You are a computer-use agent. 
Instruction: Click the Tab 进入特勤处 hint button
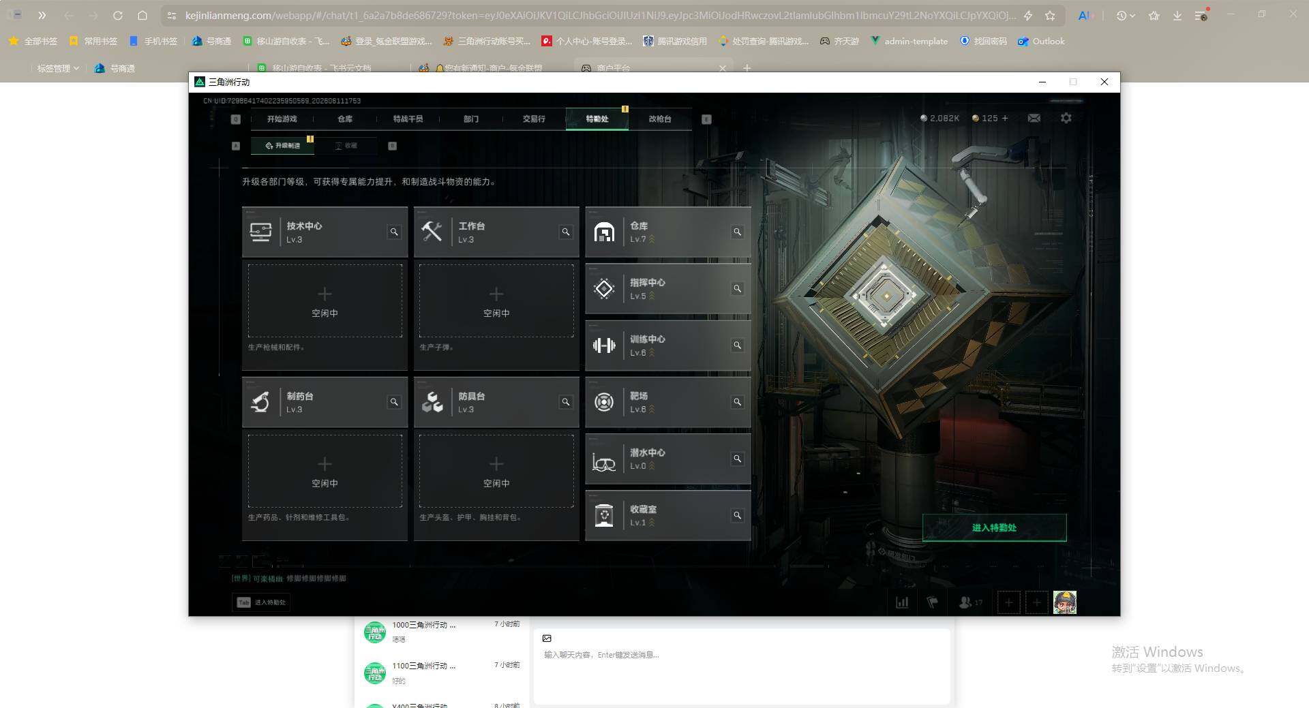[262, 602]
